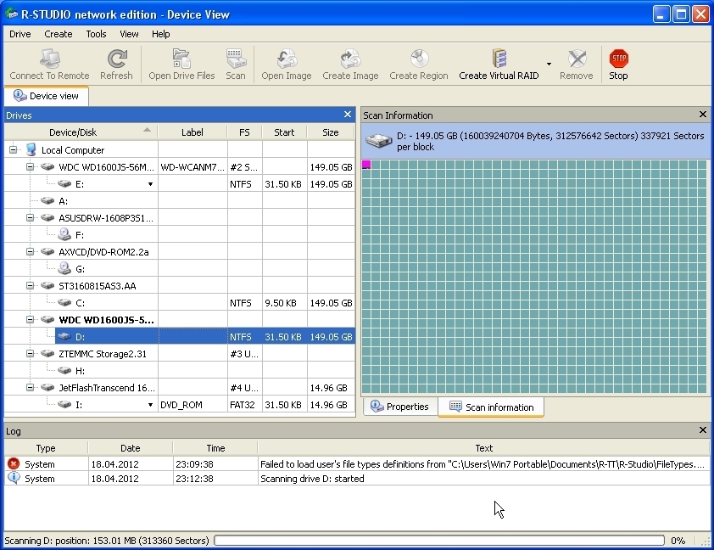Click the error icon in first log row

[14, 464]
